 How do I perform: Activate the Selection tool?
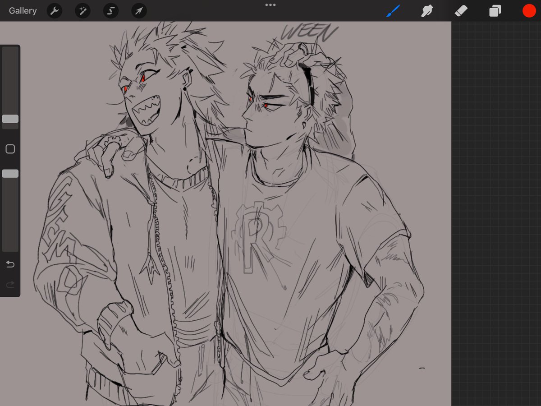[111, 11]
